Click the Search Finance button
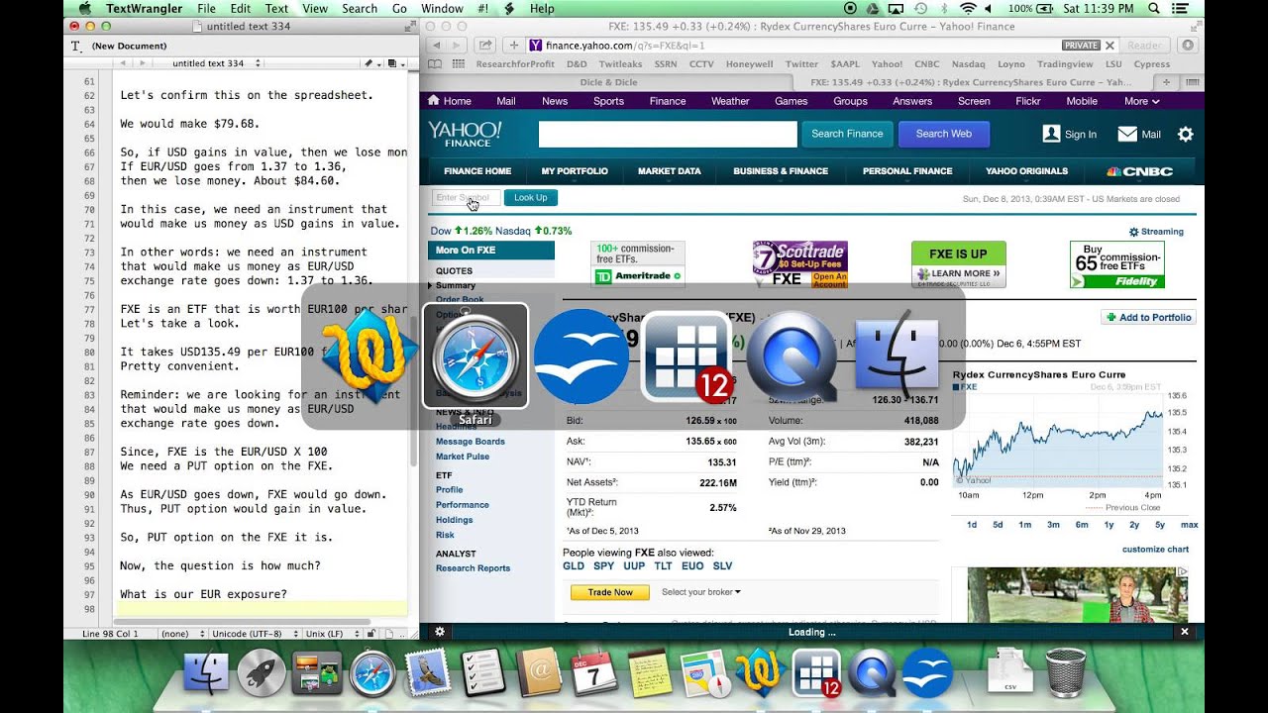The height and width of the screenshot is (713, 1268). point(847,134)
